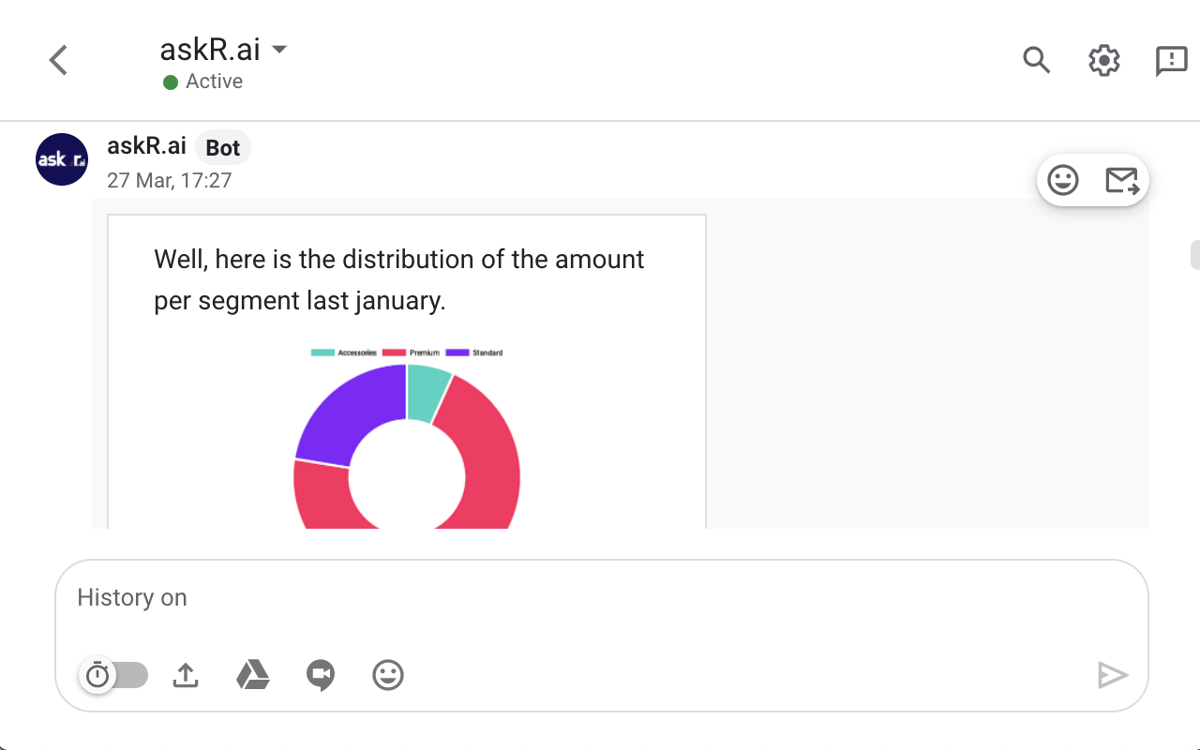Toggle the history timer switch
This screenshot has height=750, width=1200.
pyautogui.click(x=114, y=675)
